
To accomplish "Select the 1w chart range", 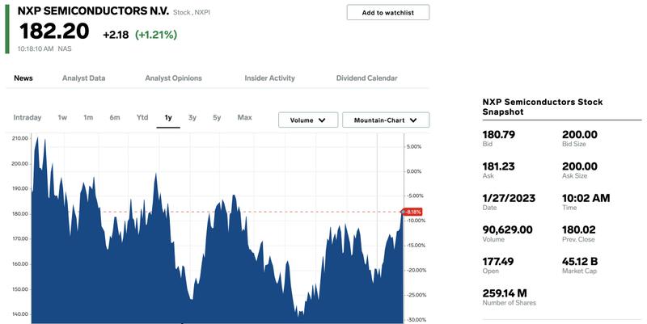I will tap(62, 117).
